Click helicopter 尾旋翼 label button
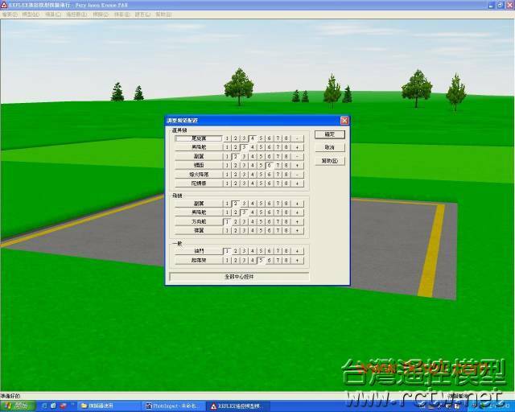This screenshot has height=412, width=515. 199,138
